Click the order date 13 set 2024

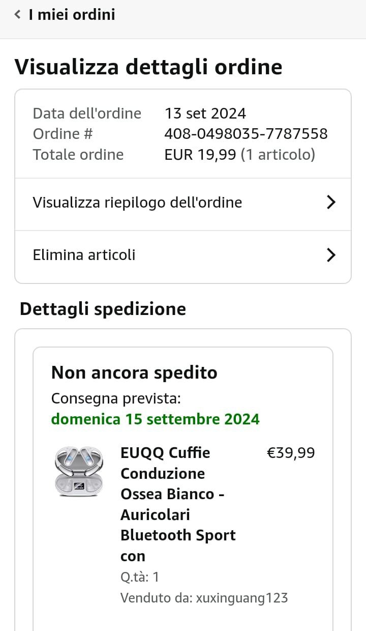[205, 113]
